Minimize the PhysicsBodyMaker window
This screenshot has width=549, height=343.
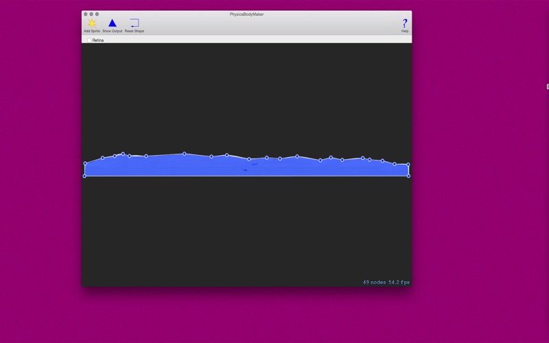(x=91, y=14)
